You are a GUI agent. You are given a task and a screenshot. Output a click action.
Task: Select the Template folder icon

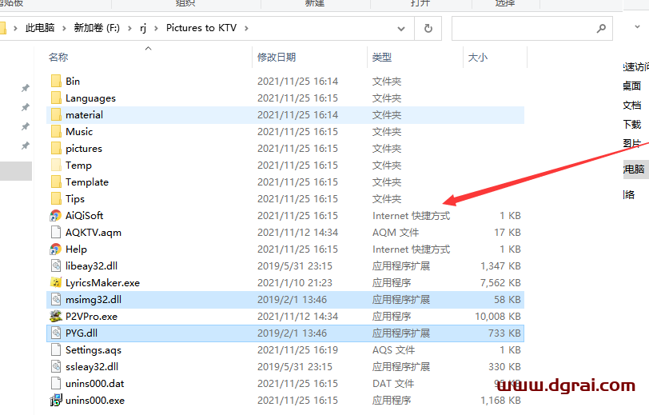tap(56, 182)
